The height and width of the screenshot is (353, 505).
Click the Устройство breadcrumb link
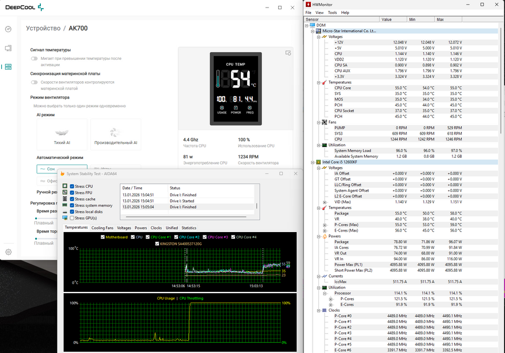[43, 28]
